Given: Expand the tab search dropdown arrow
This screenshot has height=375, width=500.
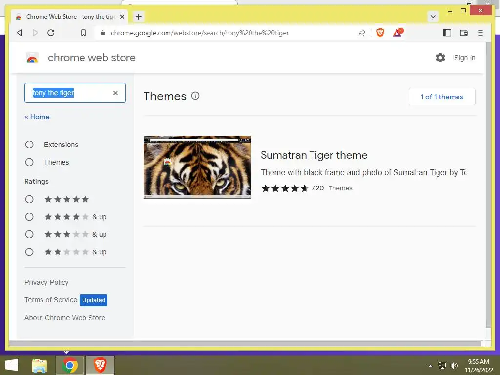Looking at the screenshot, I should pos(433,17).
